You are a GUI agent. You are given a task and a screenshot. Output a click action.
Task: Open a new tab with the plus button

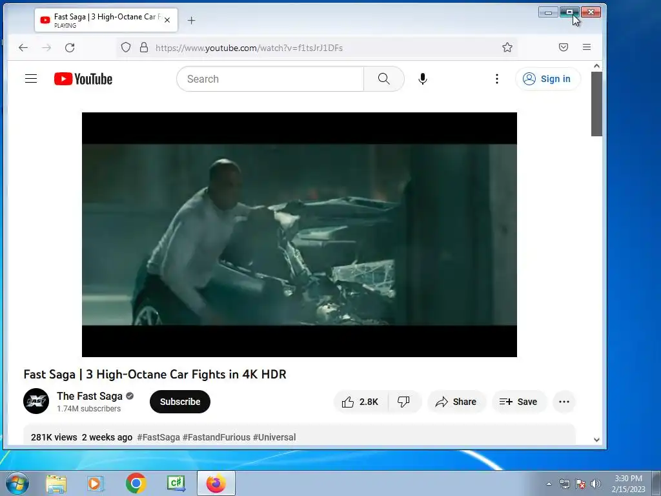(191, 20)
